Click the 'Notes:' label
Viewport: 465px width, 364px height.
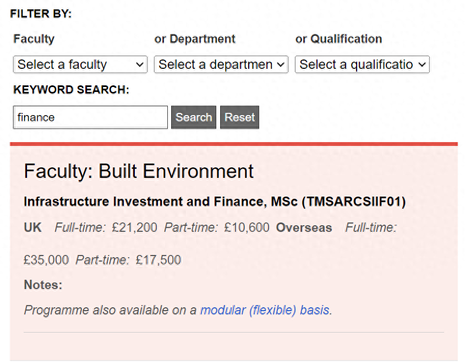point(43,285)
